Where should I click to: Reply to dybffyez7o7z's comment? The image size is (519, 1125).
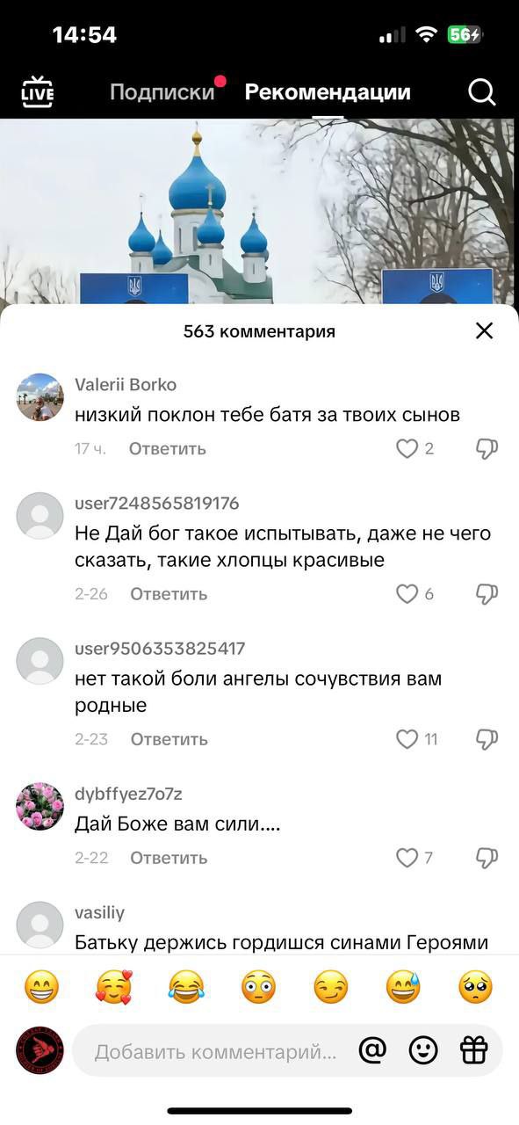169,858
